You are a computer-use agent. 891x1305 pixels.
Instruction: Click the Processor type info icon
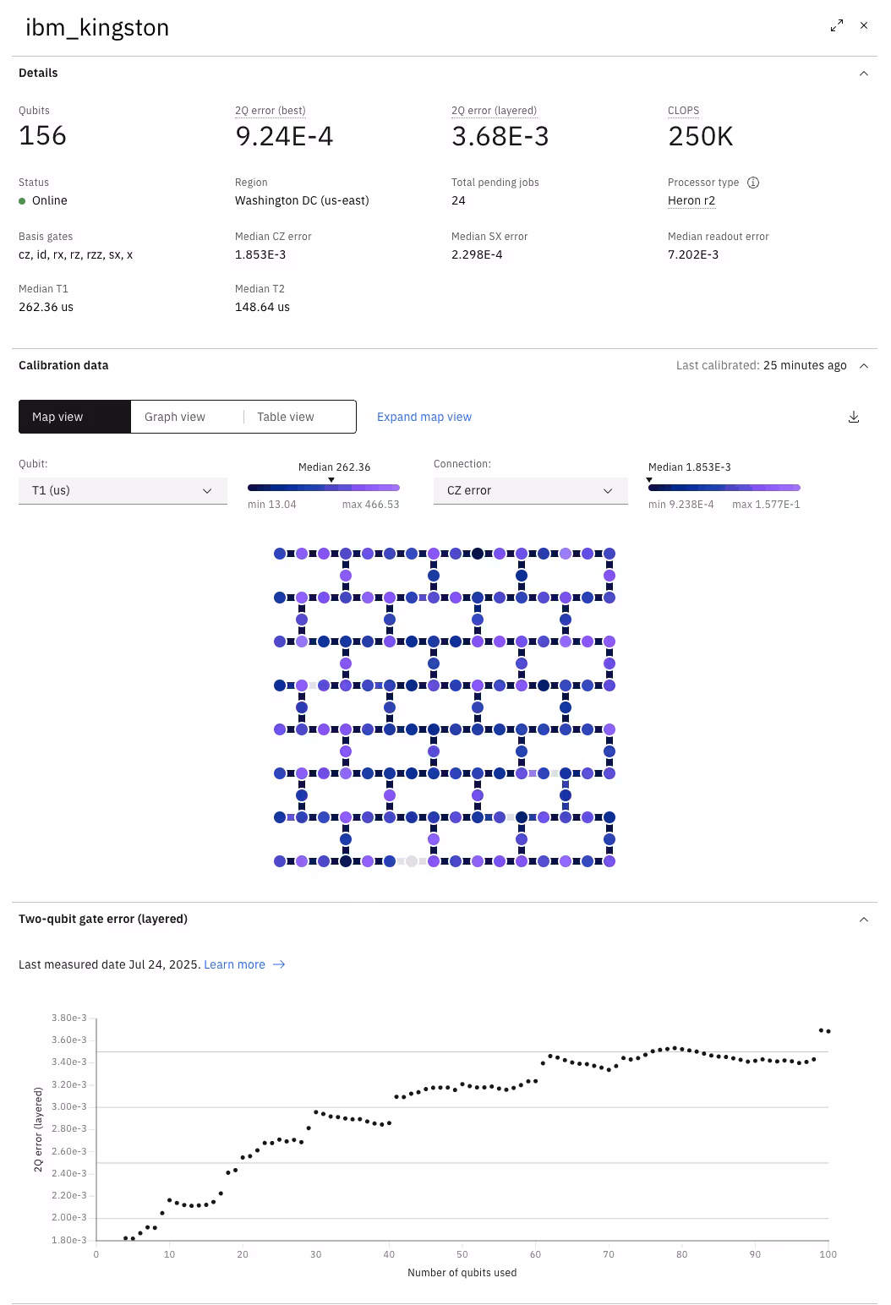753,183
